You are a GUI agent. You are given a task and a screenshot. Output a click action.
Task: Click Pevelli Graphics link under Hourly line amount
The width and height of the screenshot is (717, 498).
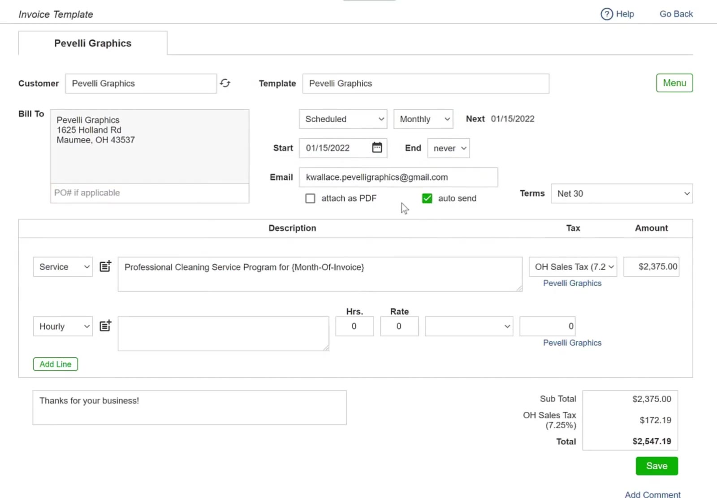pos(572,343)
